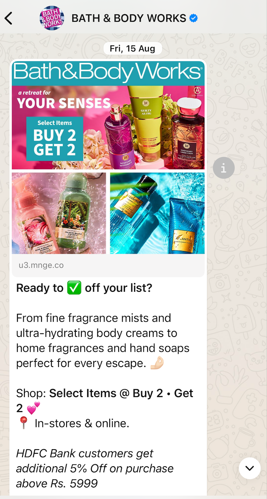Open the Bath & Body Works profile picture
Screen dimensions: 267x499
tap(52, 18)
